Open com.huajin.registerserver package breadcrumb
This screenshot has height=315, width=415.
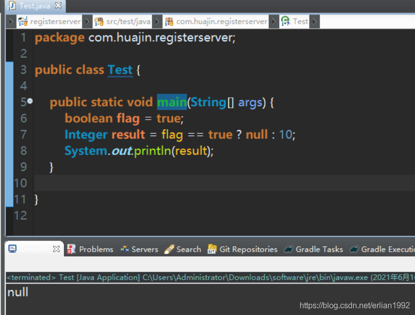pyautogui.click(x=222, y=21)
